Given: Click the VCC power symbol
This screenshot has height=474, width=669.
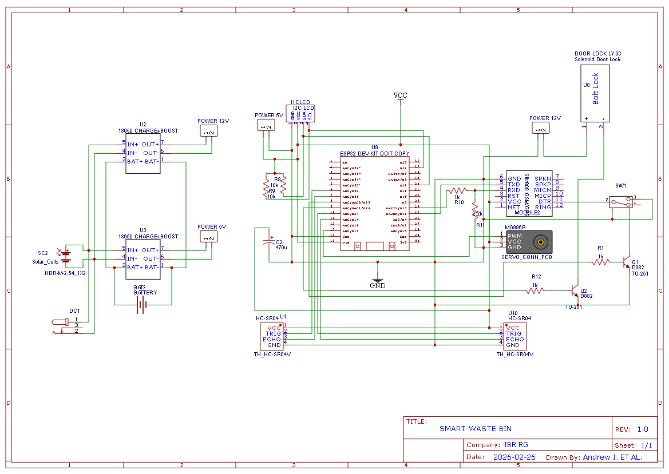Looking at the screenshot, I should 400,95.
